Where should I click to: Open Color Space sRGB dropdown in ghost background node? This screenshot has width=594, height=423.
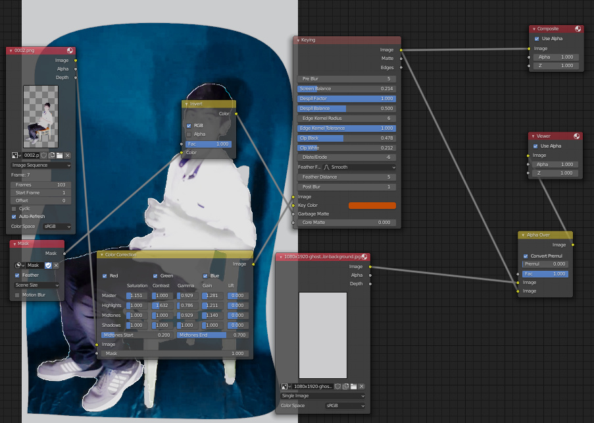(345, 406)
